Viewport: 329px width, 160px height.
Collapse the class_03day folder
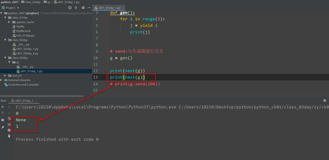point(5,58)
